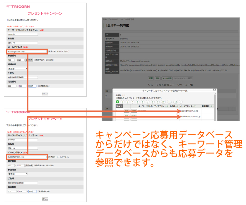Click the TRICORN logo on the upper campaign form
Viewport: 246px width, 205px height.
[x=18, y=6]
